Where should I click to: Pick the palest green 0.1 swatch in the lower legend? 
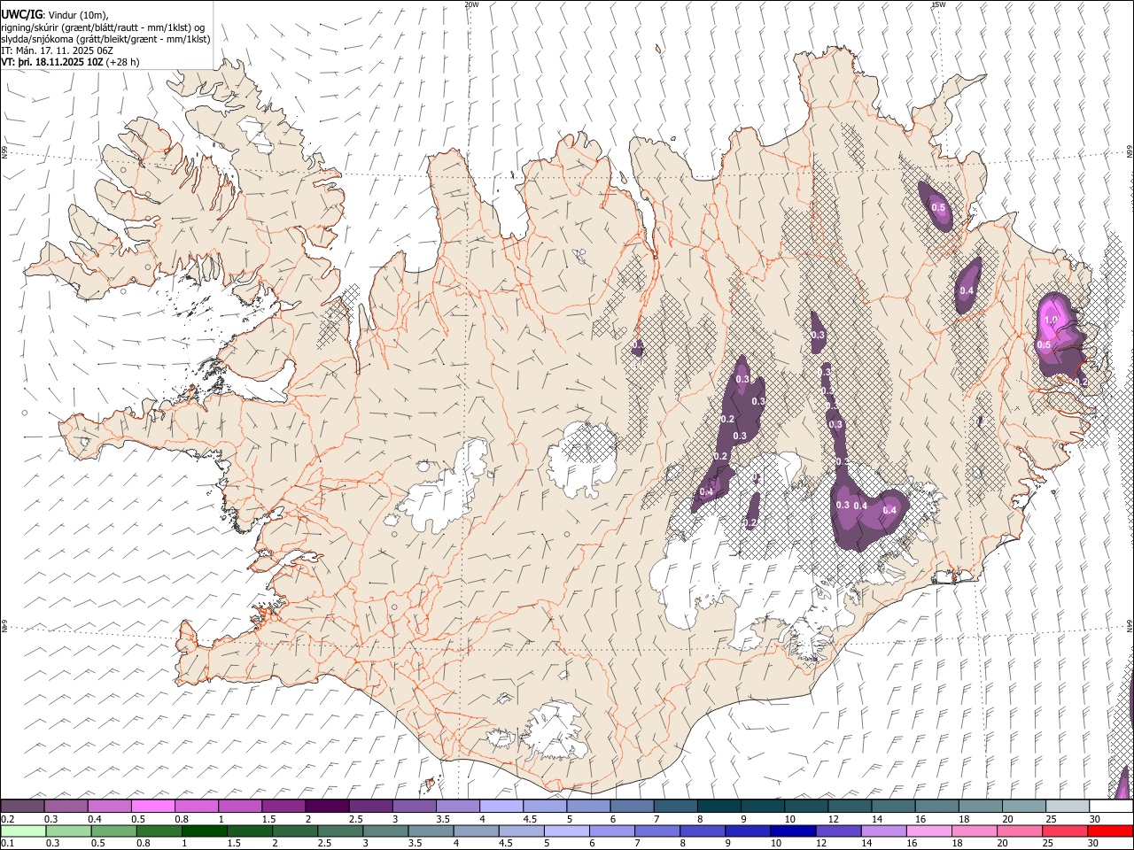[x=23, y=831]
